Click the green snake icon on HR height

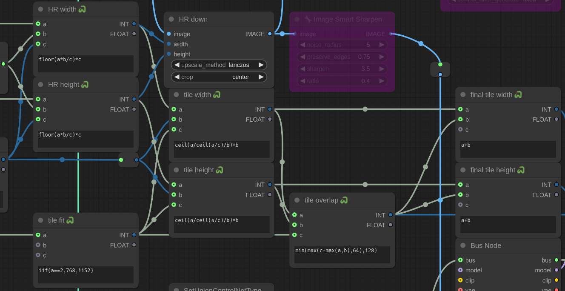coord(85,84)
